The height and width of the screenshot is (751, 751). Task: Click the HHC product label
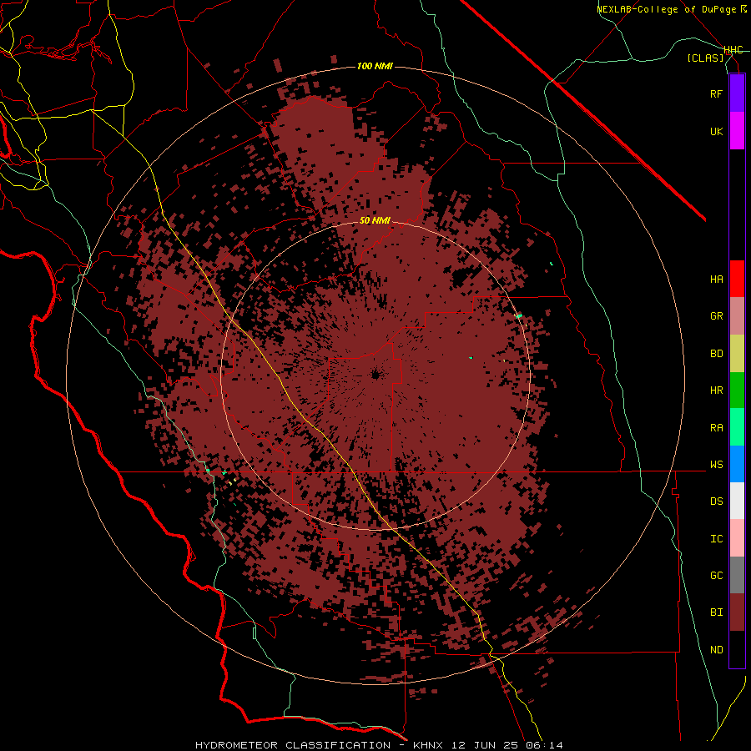coord(733,50)
